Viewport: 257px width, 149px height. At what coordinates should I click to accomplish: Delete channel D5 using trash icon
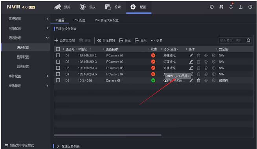(x=198, y=80)
